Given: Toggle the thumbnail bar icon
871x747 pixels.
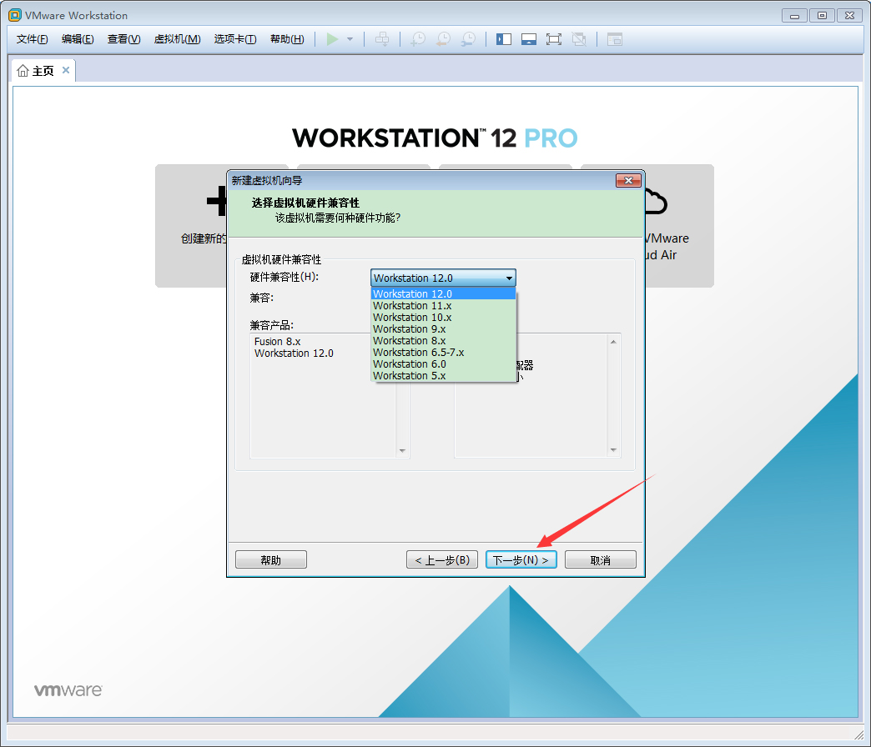Looking at the screenshot, I should pyautogui.click(x=530, y=38).
